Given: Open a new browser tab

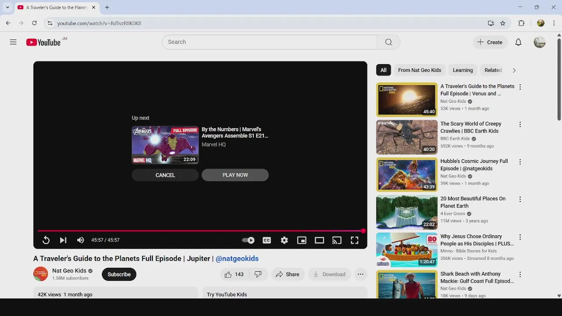Looking at the screenshot, I should (x=107, y=7).
